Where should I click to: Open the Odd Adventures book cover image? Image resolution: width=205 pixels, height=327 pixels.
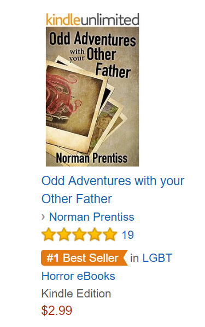click(92, 96)
